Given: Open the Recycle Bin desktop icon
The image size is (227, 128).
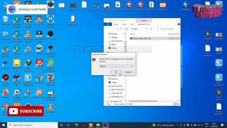Looking at the screenshot, I should [6, 21].
